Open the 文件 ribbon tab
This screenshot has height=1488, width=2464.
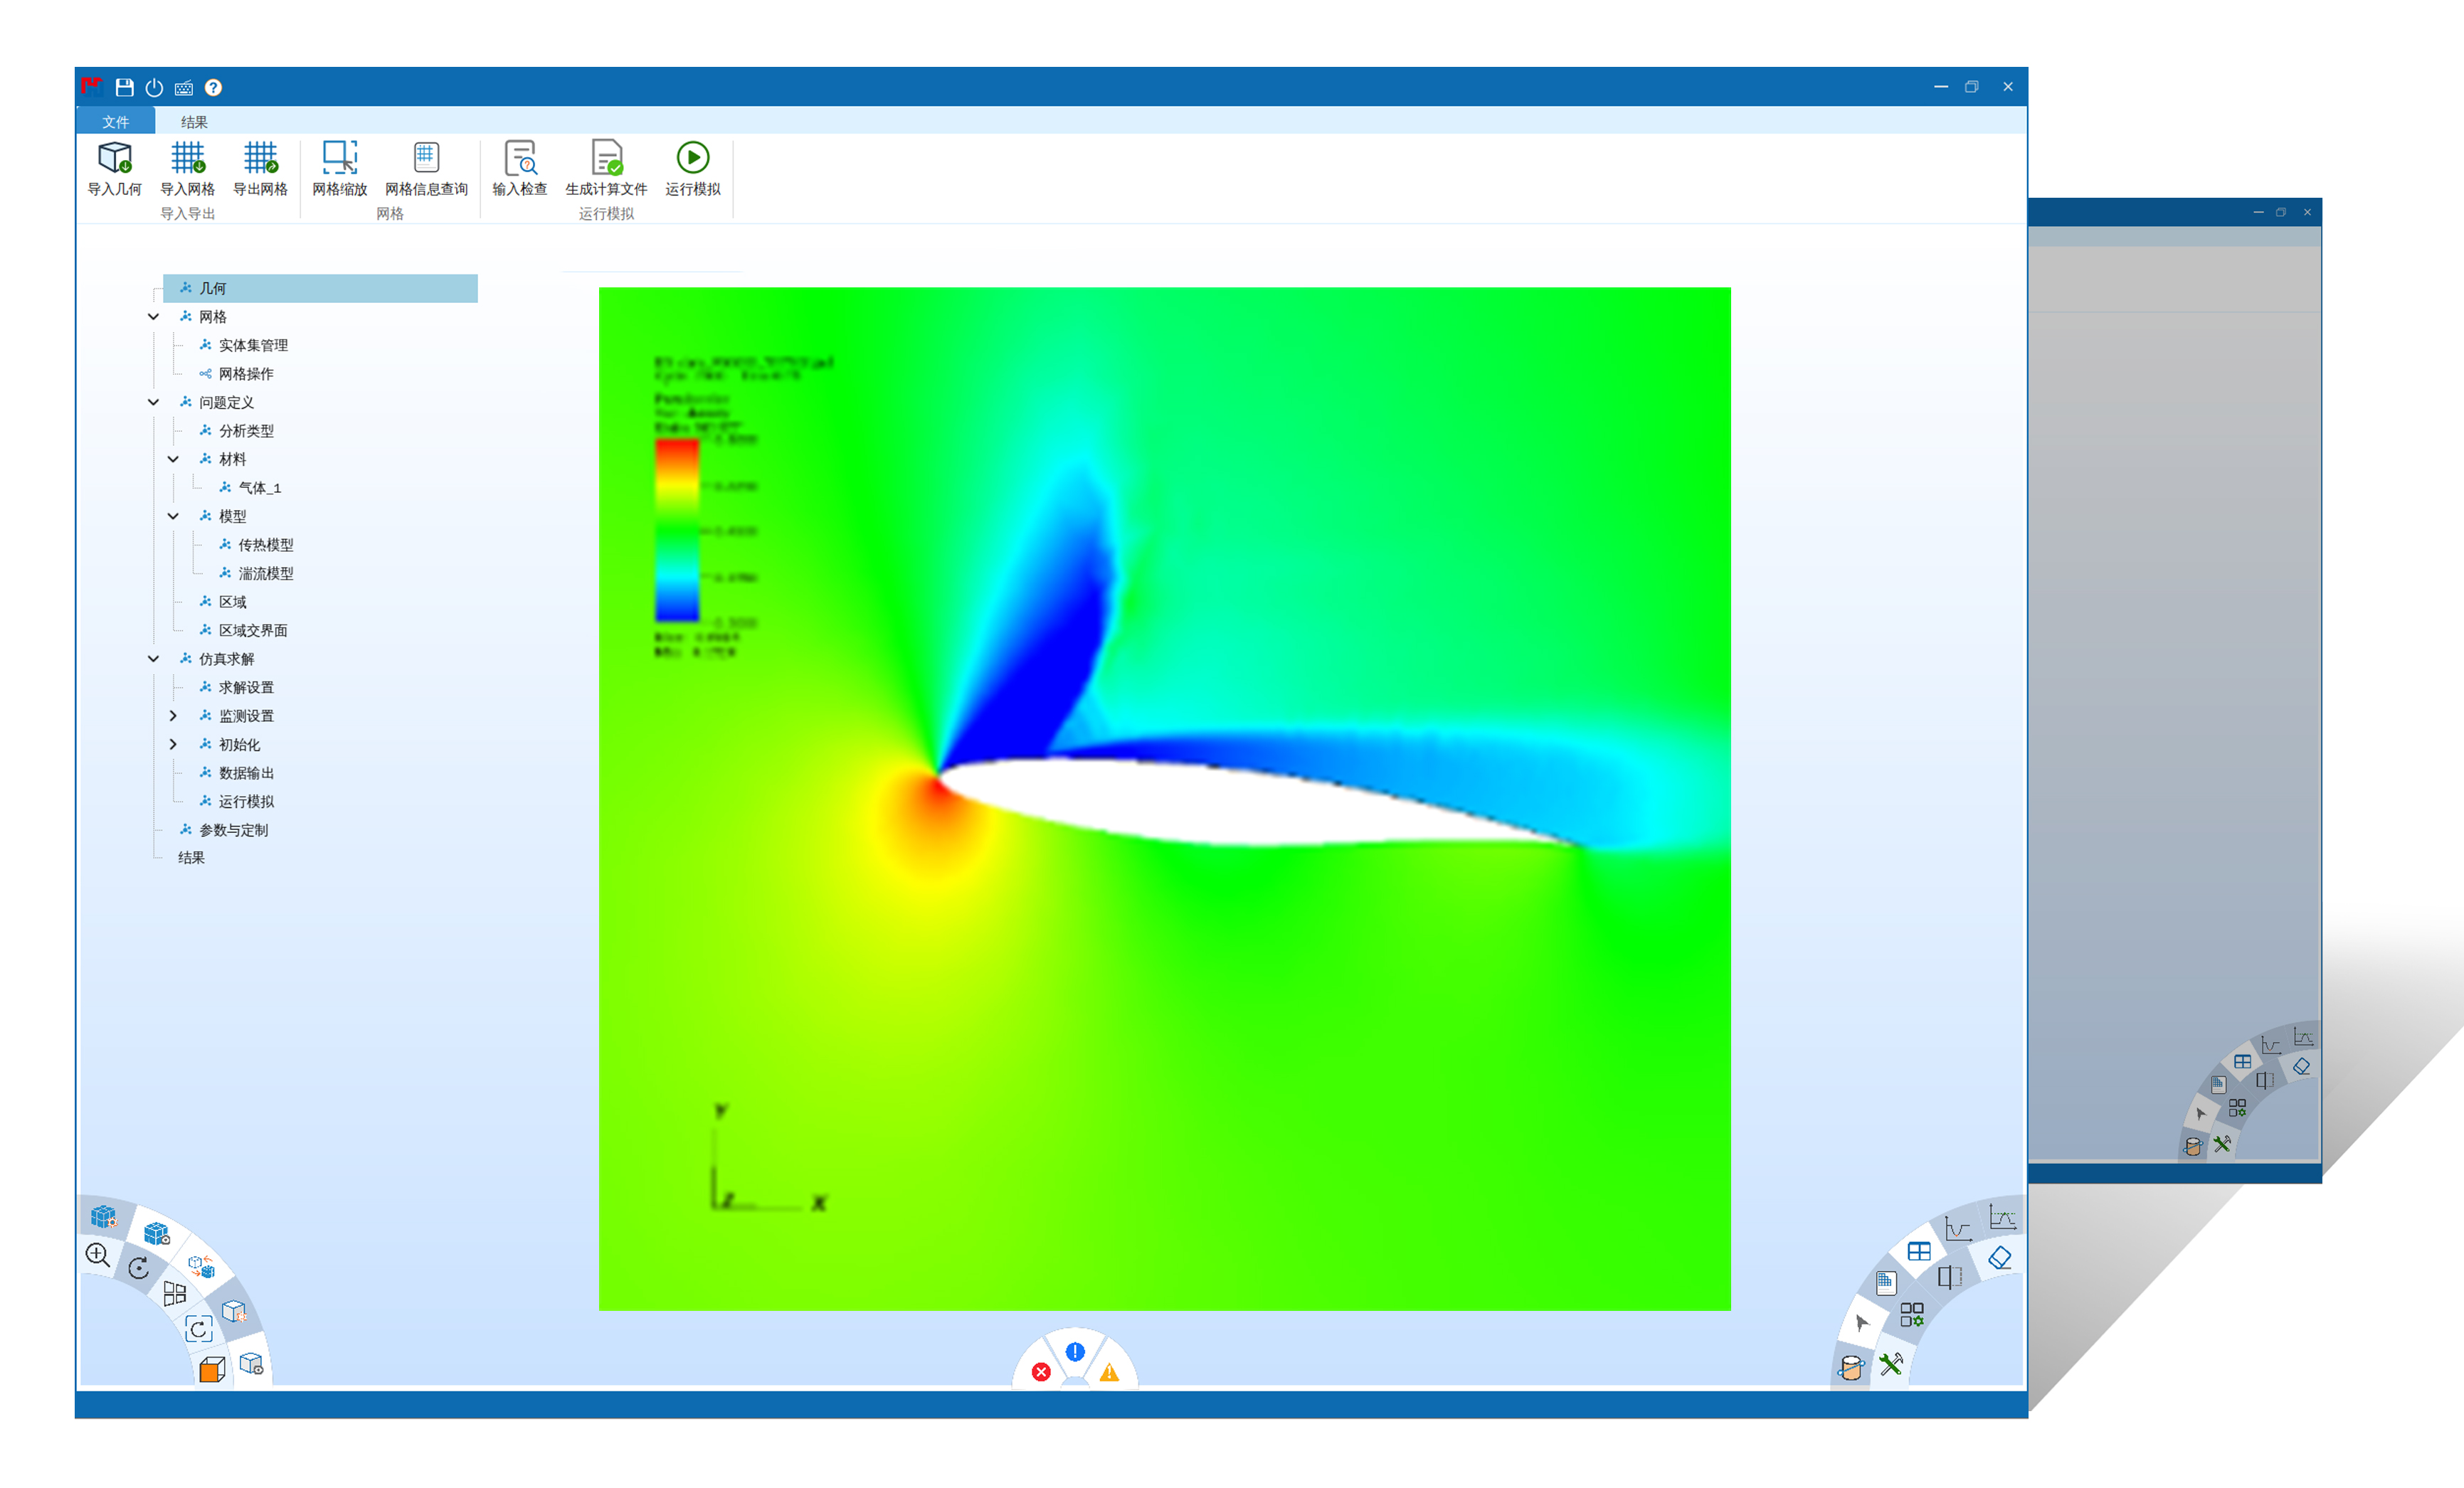click(x=115, y=122)
